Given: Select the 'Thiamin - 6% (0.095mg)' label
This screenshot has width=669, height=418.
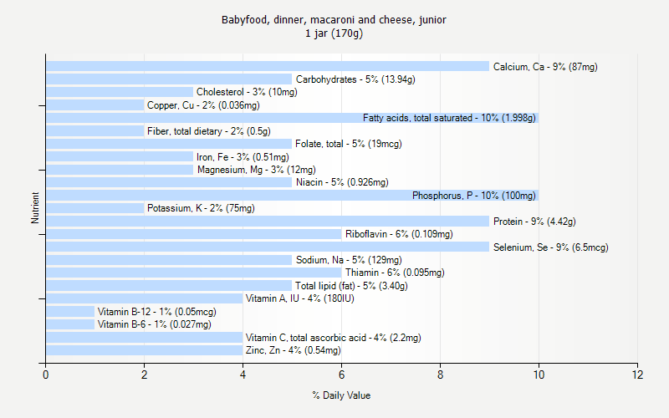Looking at the screenshot, I should tap(395, 273).
